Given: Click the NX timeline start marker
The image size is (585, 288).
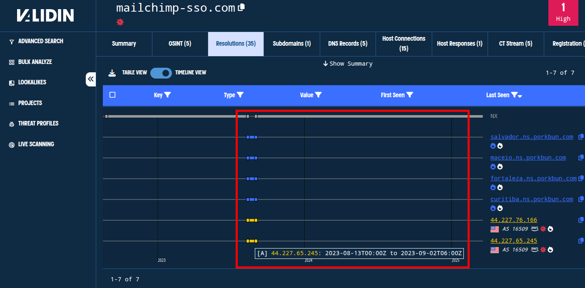Looking at the screenshot, I should tap(107, 116).
